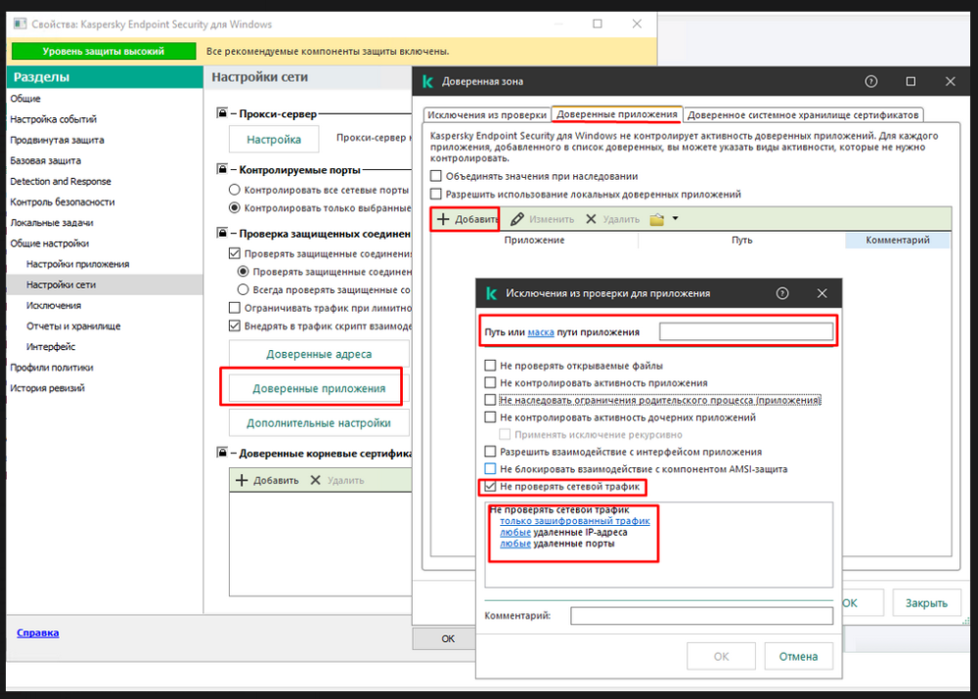Image resolution: width=978 pixels, height=699 pixels.
Task: Click the маска link in the path label
Action: pos(541,331)
